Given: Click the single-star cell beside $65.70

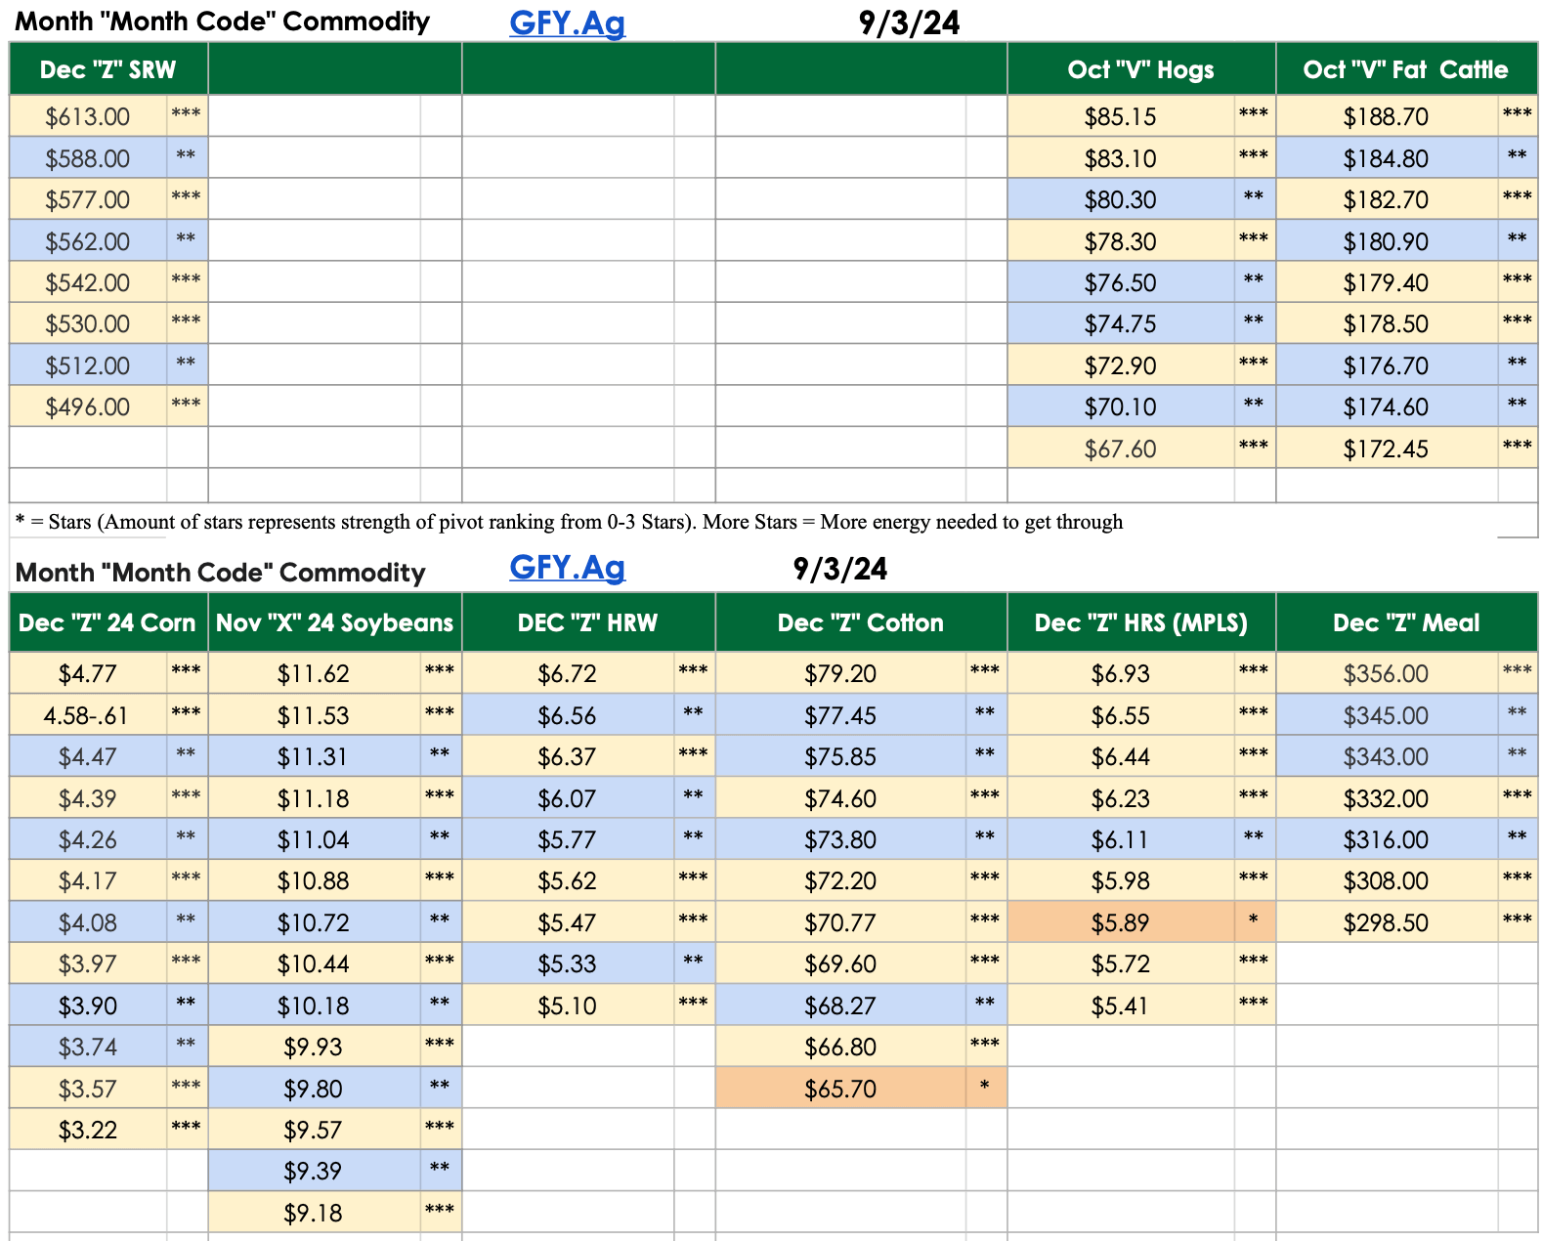Looking at the screenshot, I should pyautogui.click(x=985, y=1087).
